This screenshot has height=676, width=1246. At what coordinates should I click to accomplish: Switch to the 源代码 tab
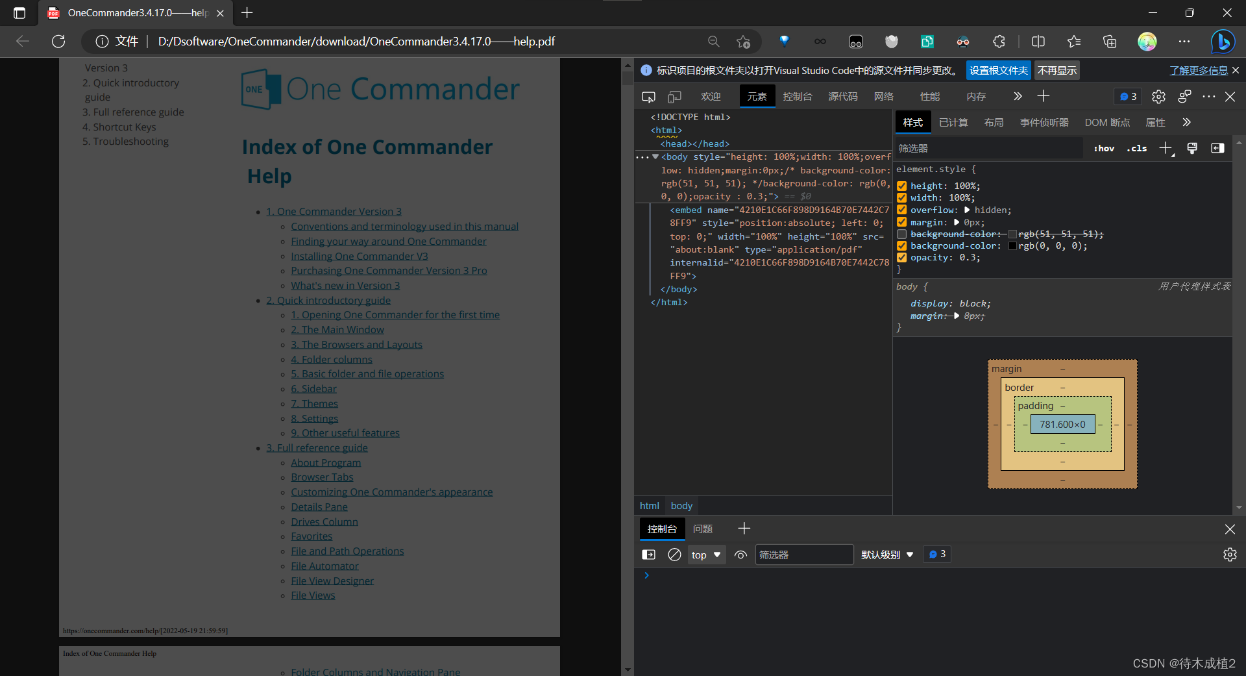[843, 96]
